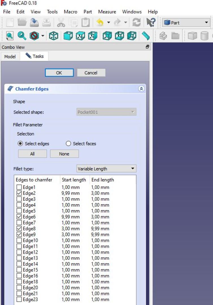
Task: Click the Fit selection zoom icon
Action: 22,36
